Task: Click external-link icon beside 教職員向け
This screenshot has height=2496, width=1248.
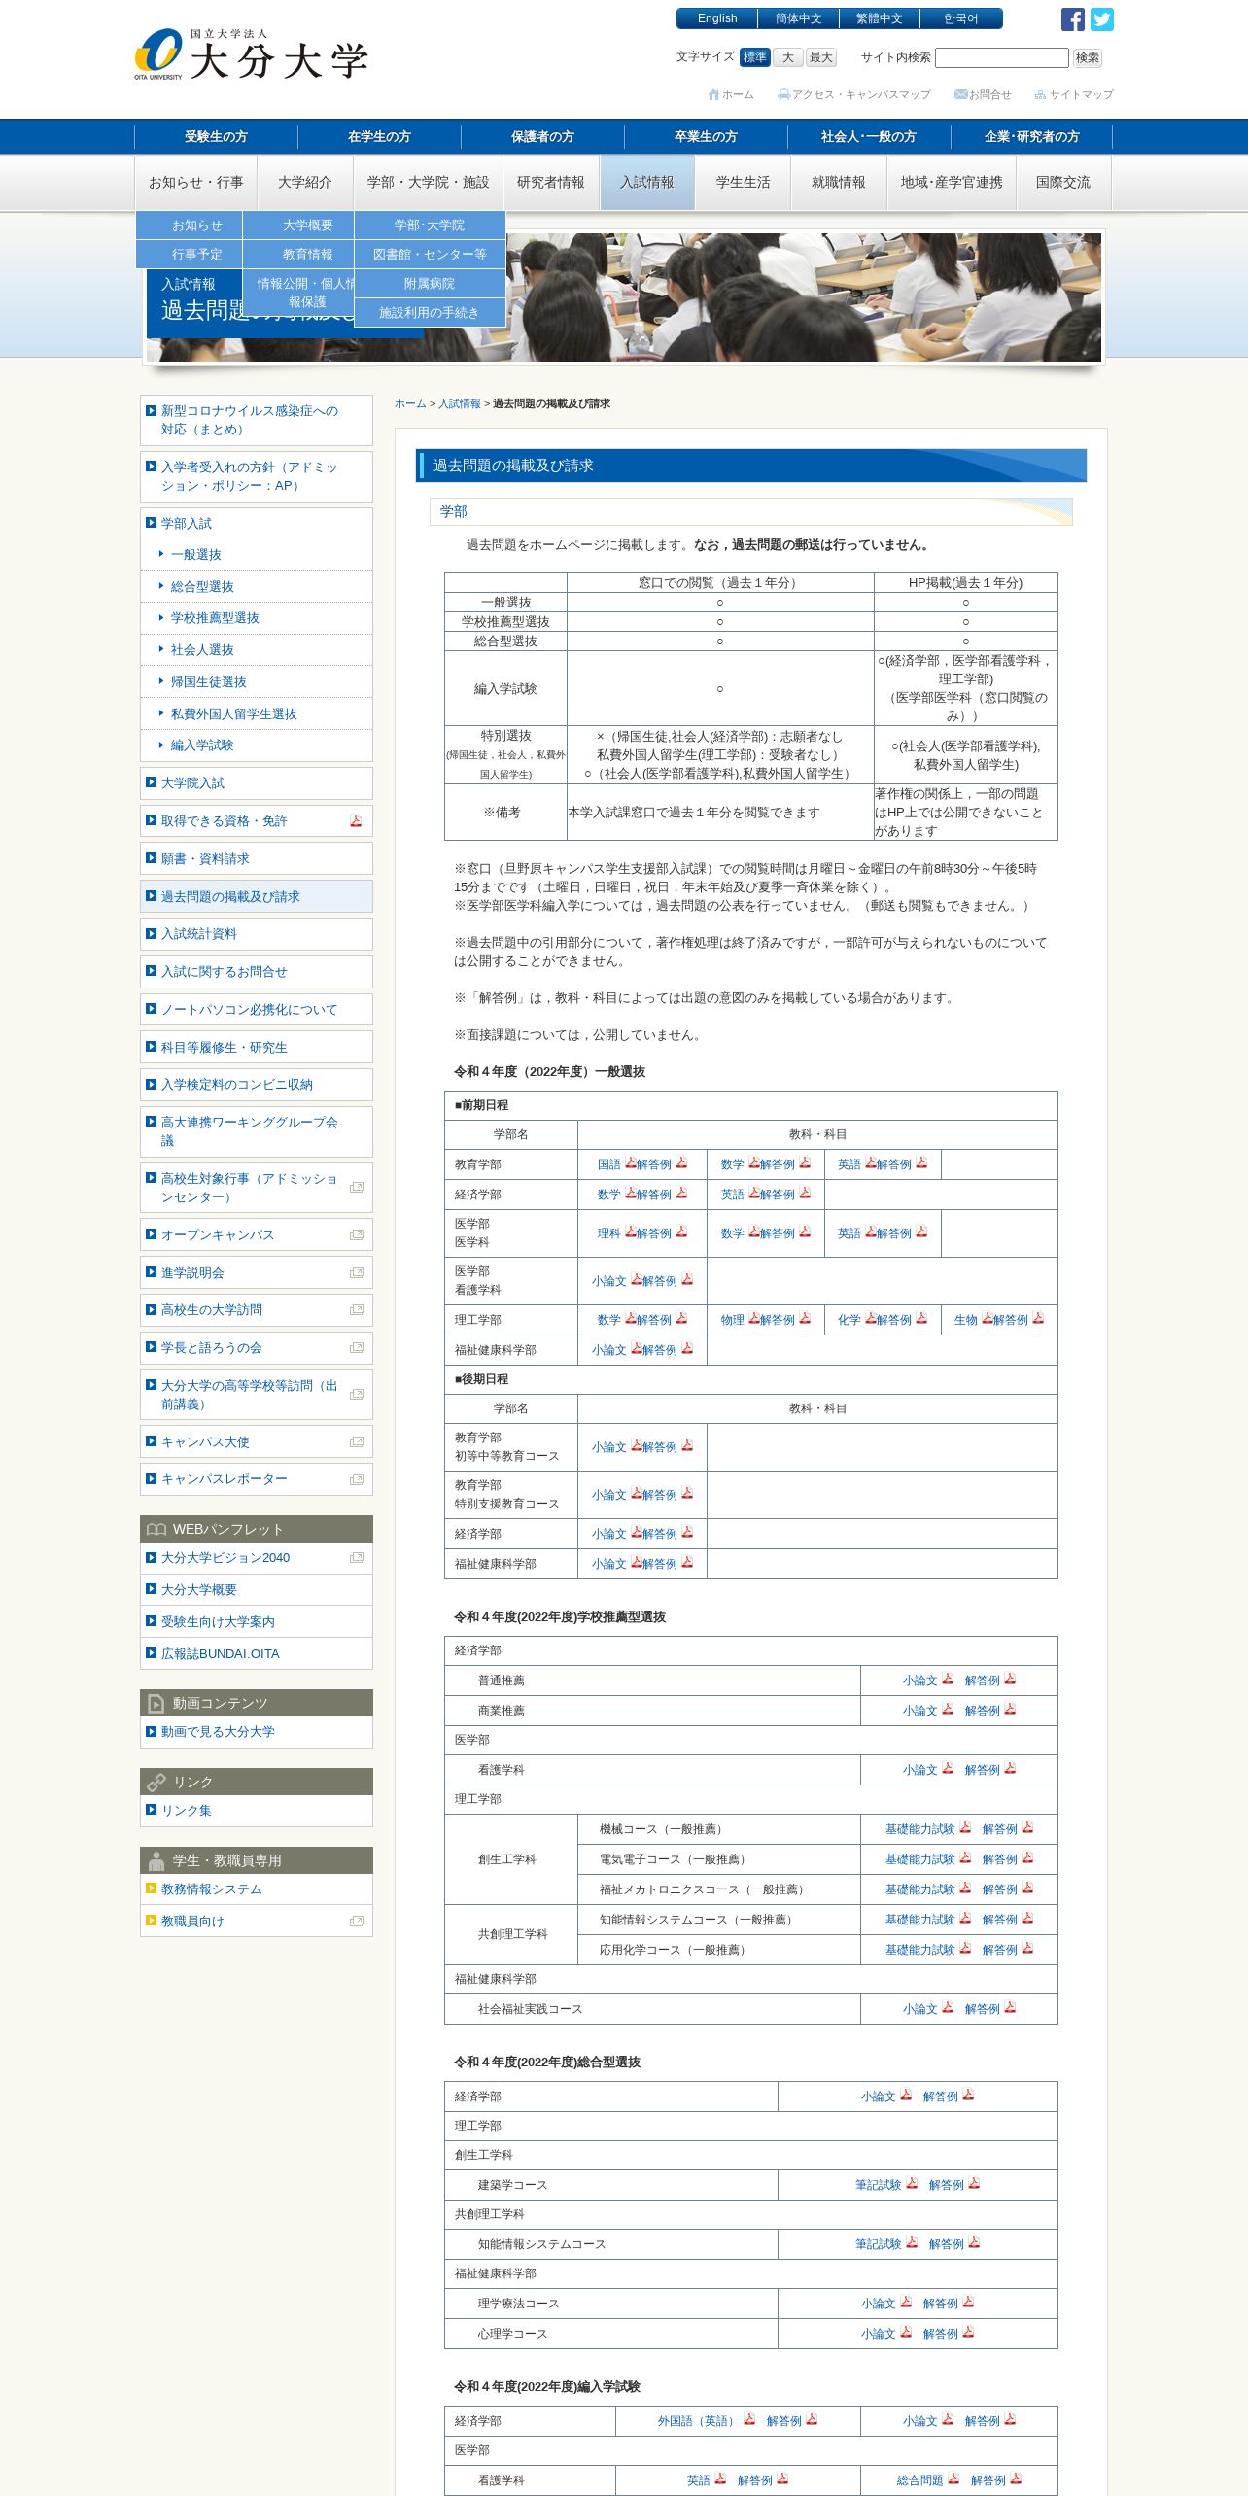Action: (357, 1922)
